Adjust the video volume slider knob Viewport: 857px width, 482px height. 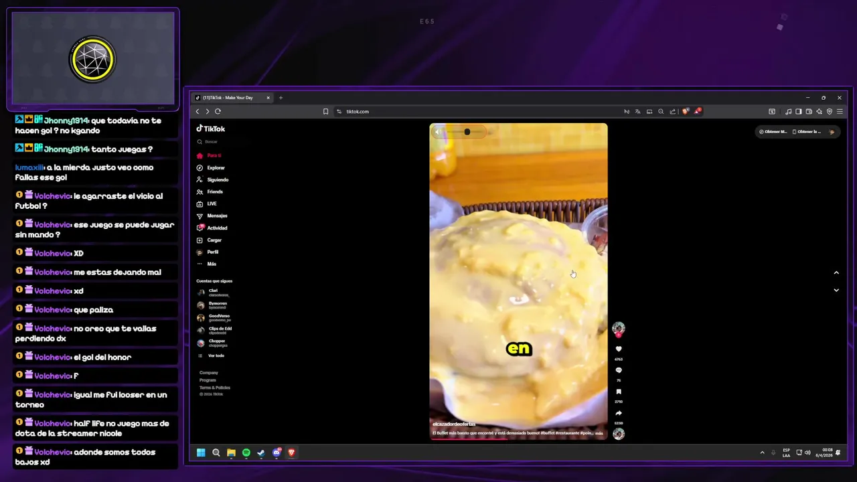[467, 132]
